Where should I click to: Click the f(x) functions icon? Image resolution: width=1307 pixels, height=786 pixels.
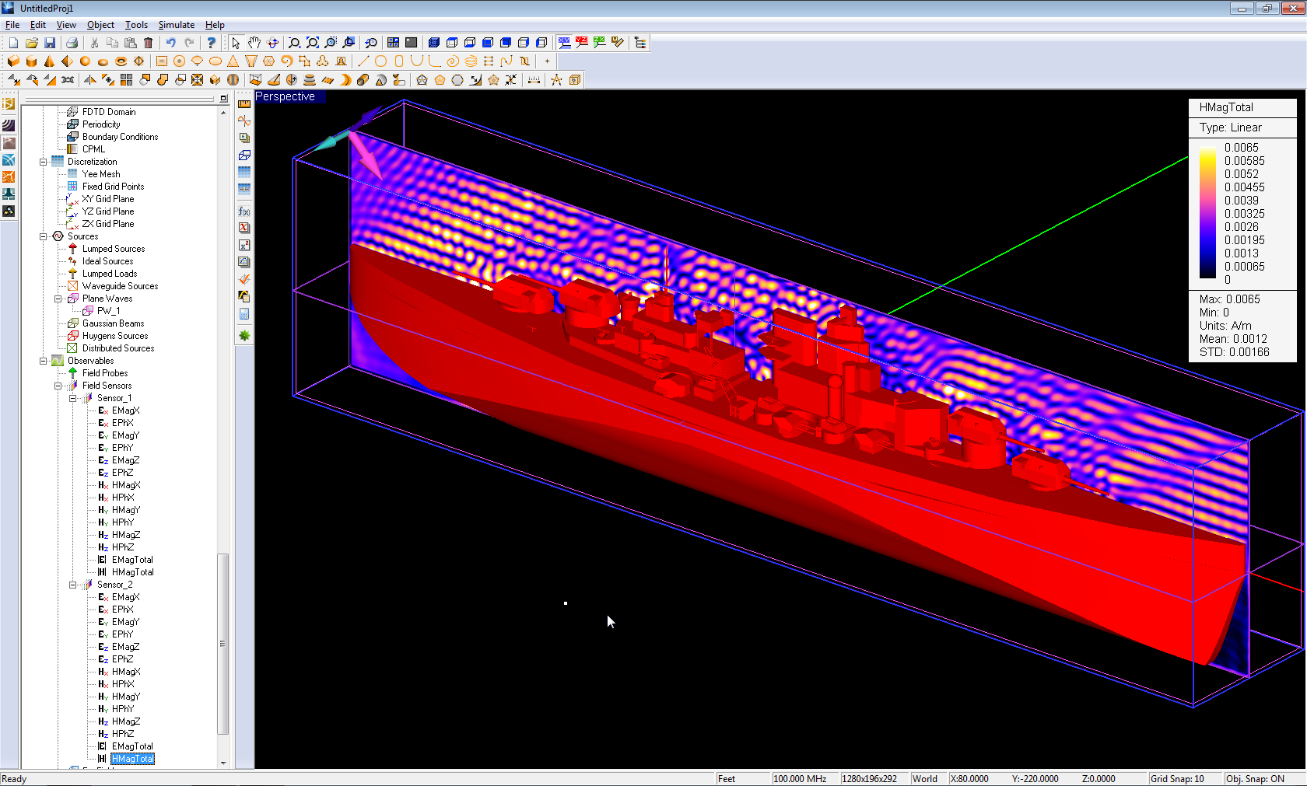tap(244, 211)
